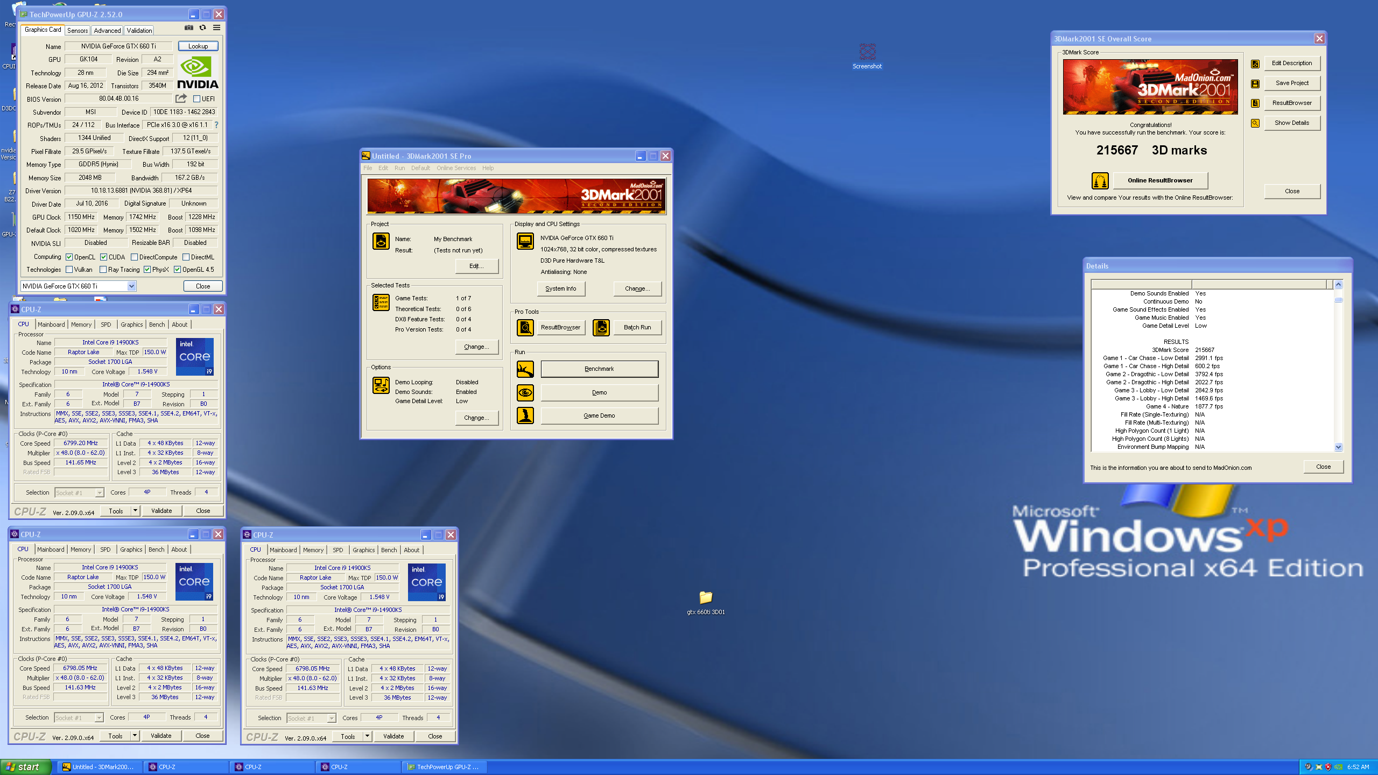This screenshot has height=775, width=1378.
Task: Click GPU-Z refresh icon
Action: coord(202,27)
